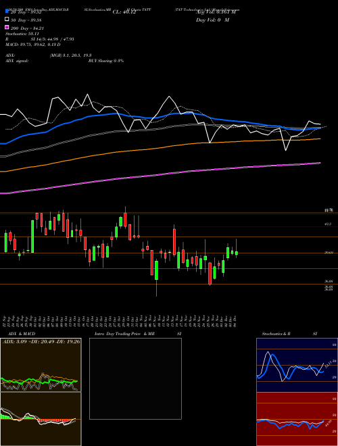Click the empty Intra Day trading price box

135,378
